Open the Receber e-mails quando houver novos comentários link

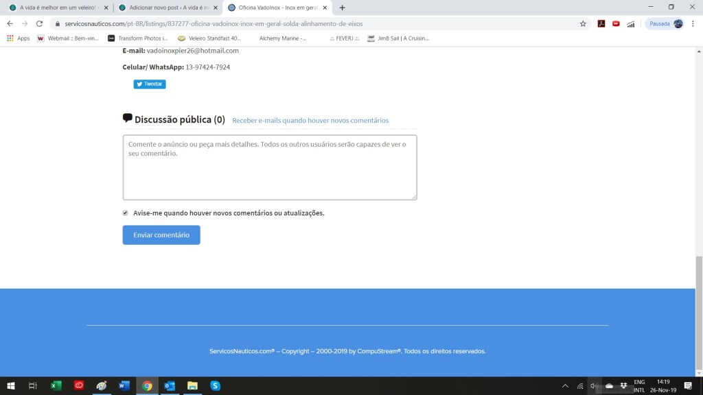310,121
